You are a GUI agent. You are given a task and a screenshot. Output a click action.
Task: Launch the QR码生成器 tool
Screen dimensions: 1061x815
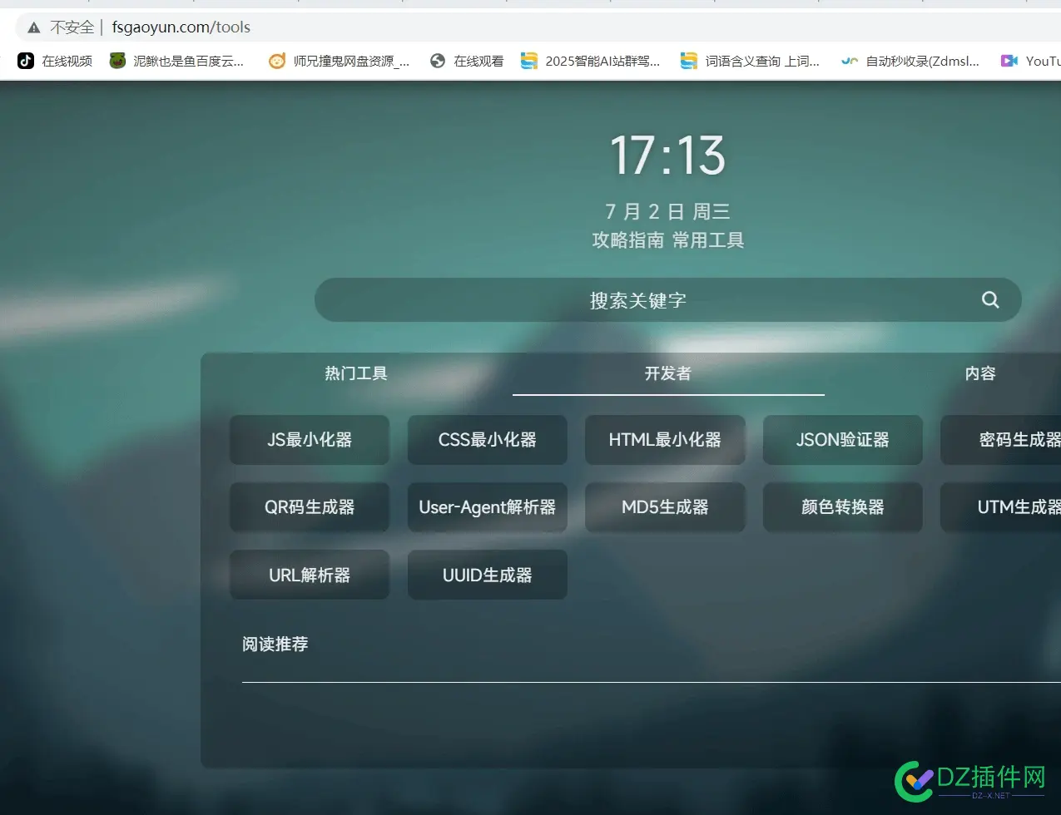310,507
